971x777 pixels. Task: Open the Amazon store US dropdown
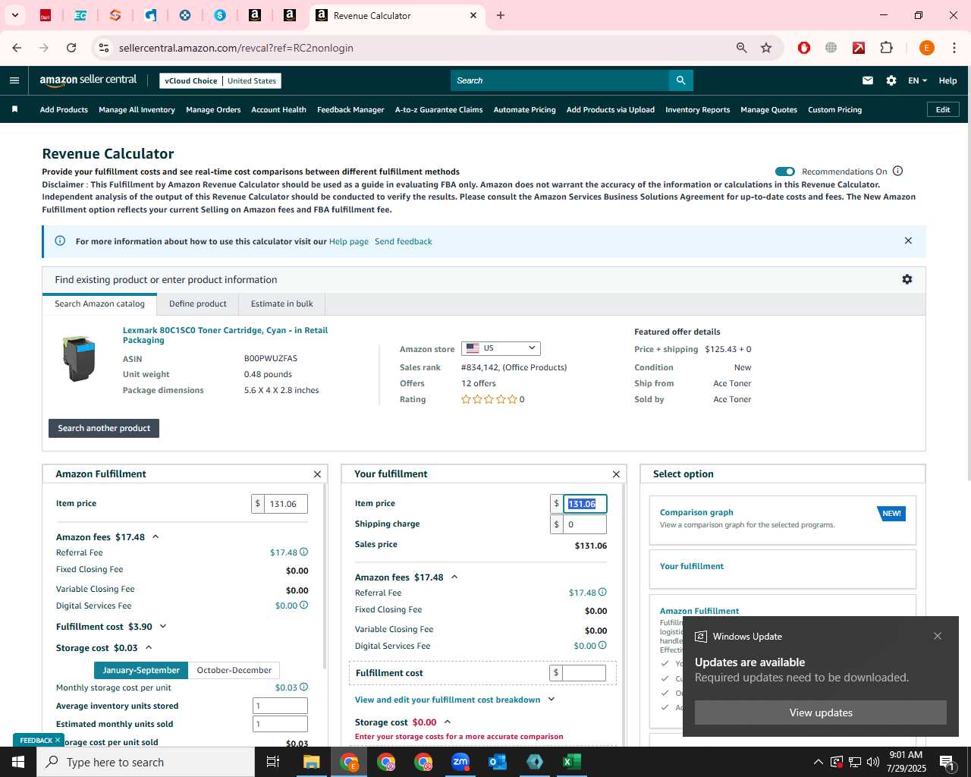coord(501,348)
